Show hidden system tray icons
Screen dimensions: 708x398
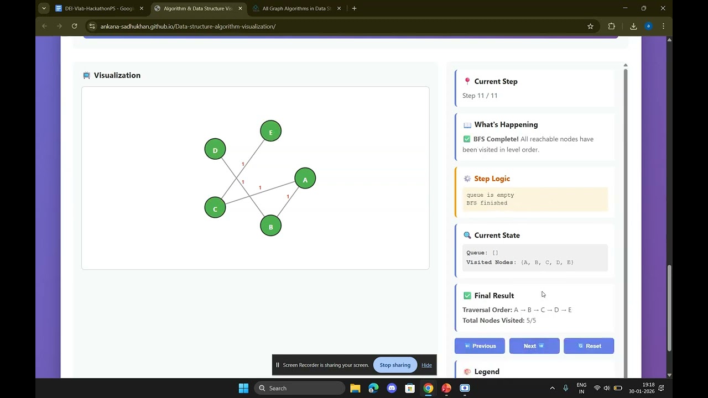point(552,388)
